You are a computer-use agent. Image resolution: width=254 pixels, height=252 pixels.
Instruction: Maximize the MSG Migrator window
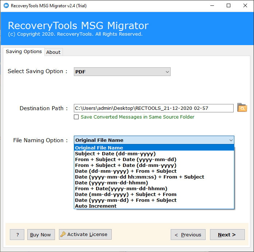229,6
